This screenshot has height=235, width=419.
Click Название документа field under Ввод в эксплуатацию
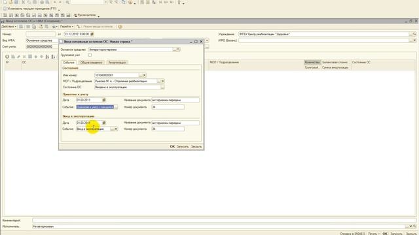(x=175, y=123)
